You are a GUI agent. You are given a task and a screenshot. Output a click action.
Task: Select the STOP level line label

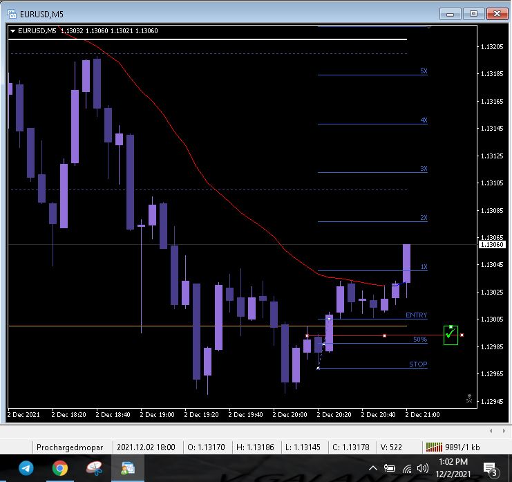click(x=418, y=364)
